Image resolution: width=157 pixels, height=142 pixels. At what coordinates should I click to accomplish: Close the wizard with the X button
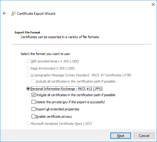point(153,4)
